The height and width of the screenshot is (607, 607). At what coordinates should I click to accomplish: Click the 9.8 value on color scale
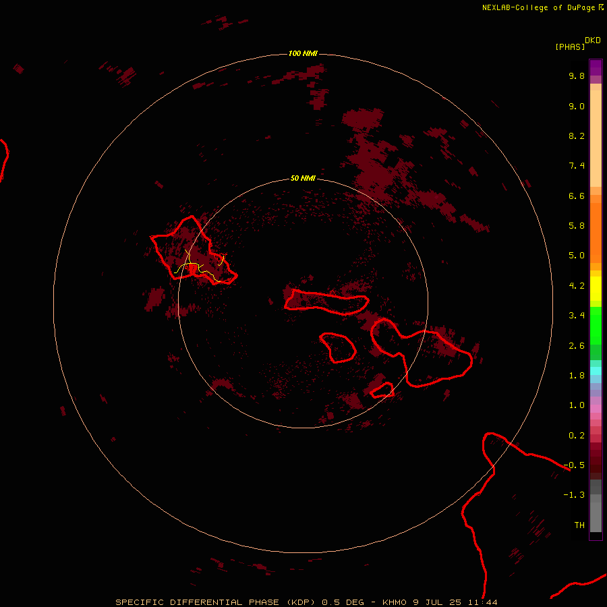(x=577, y=76)
